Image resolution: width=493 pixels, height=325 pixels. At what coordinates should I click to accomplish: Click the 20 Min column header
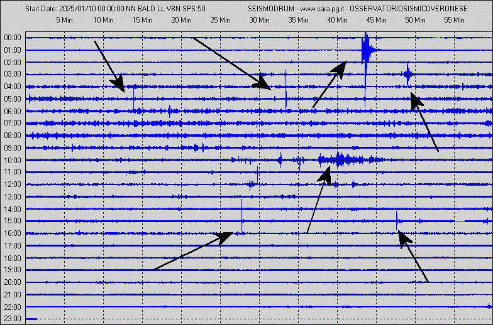coord(181,20)
